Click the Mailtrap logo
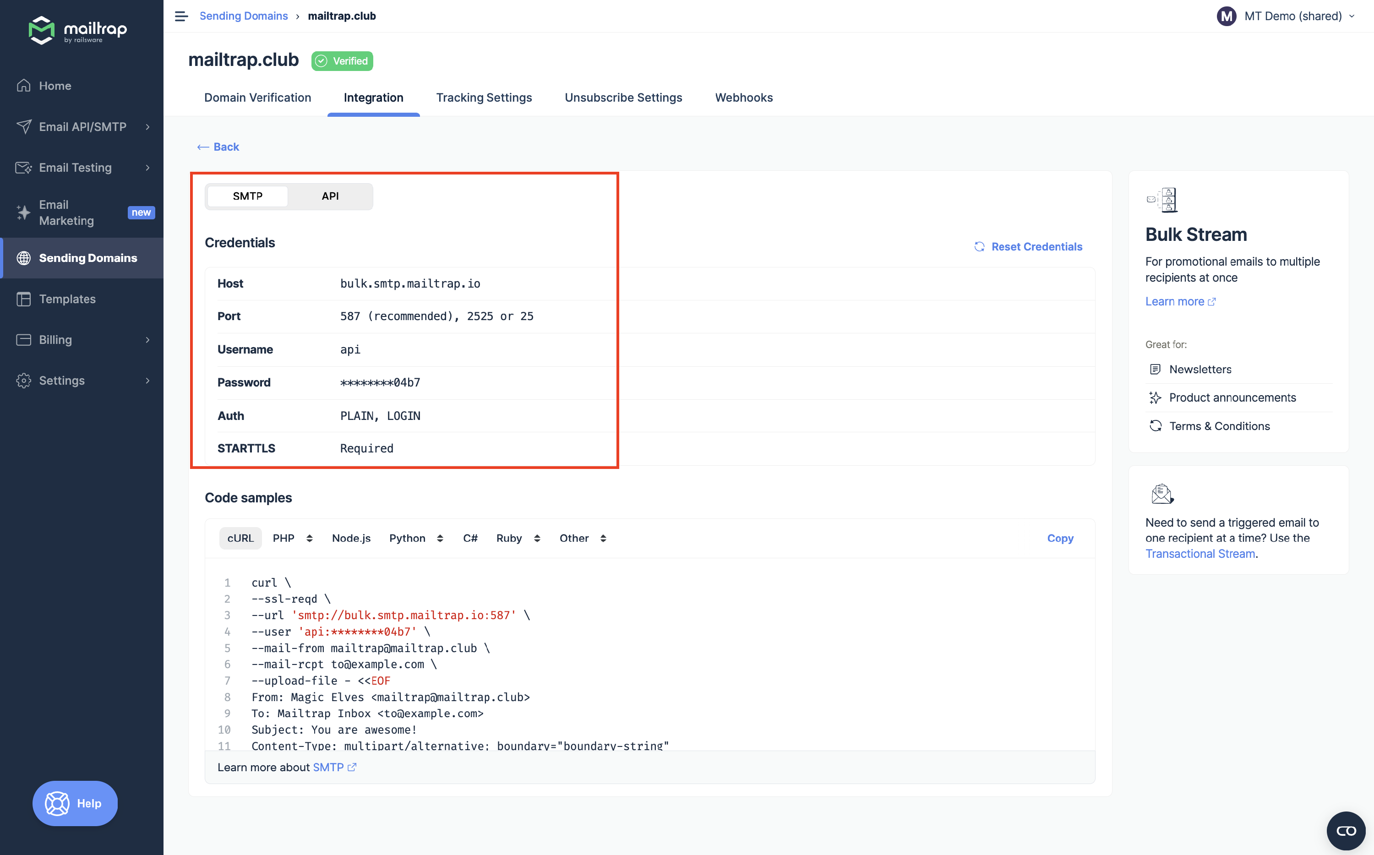 (77, 31)
